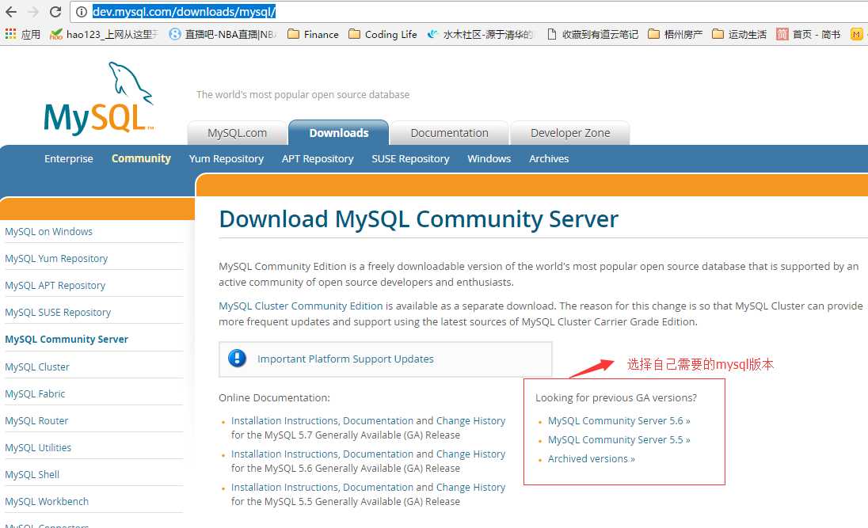Open Yum Repository in the navbar
This screenshot has height=528, width=868.
pos(226,159)
